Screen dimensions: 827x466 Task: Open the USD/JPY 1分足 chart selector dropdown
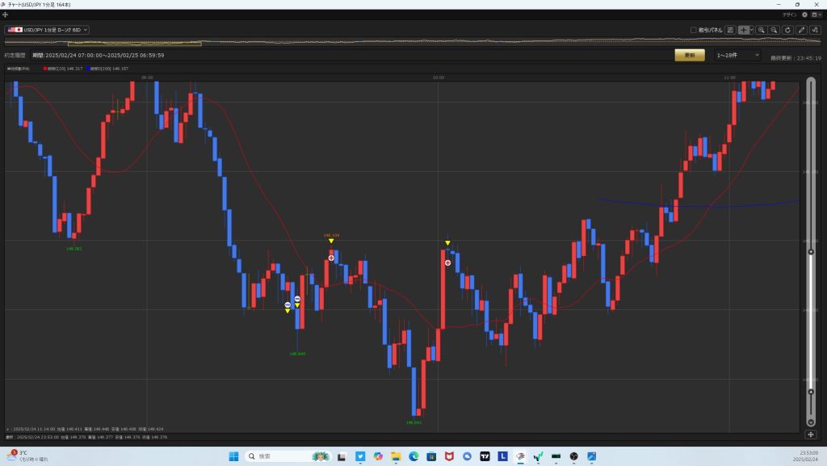(x=48, y=30)
